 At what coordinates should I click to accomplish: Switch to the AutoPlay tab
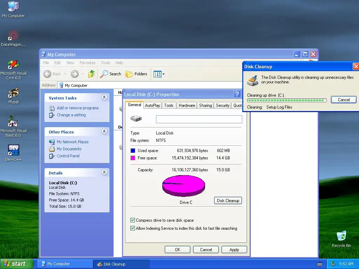153,105
